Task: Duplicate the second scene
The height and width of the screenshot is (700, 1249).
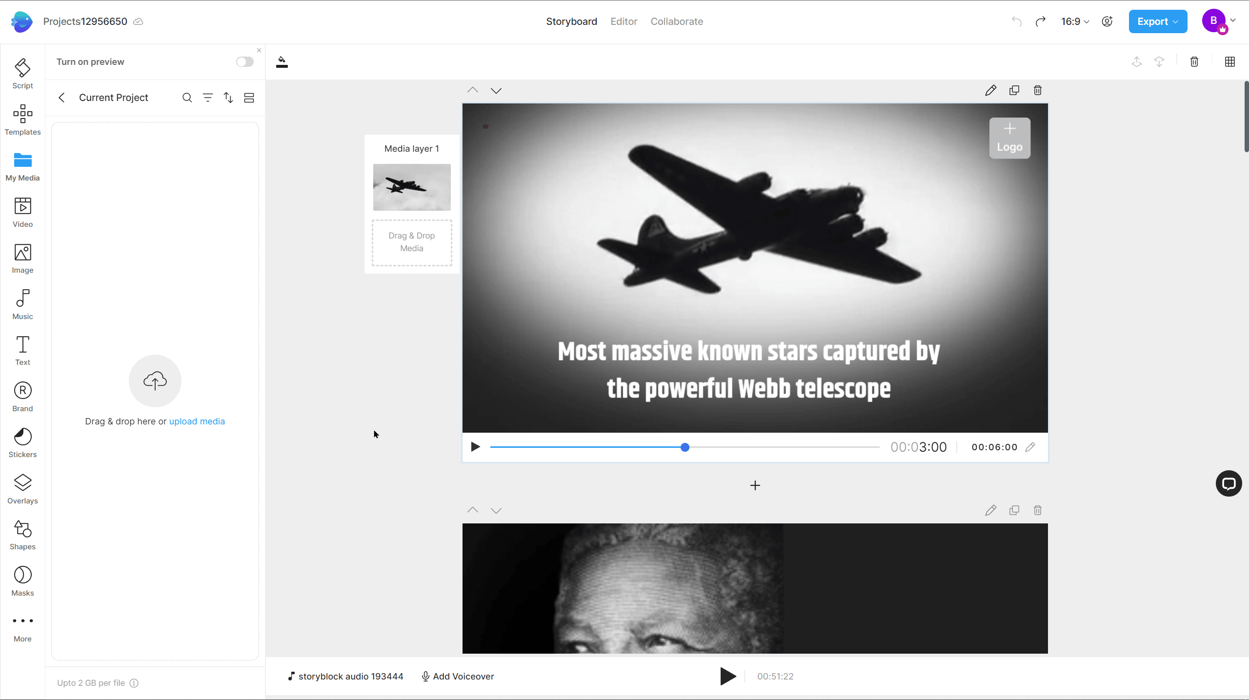Action: (x=1014, y=510)
